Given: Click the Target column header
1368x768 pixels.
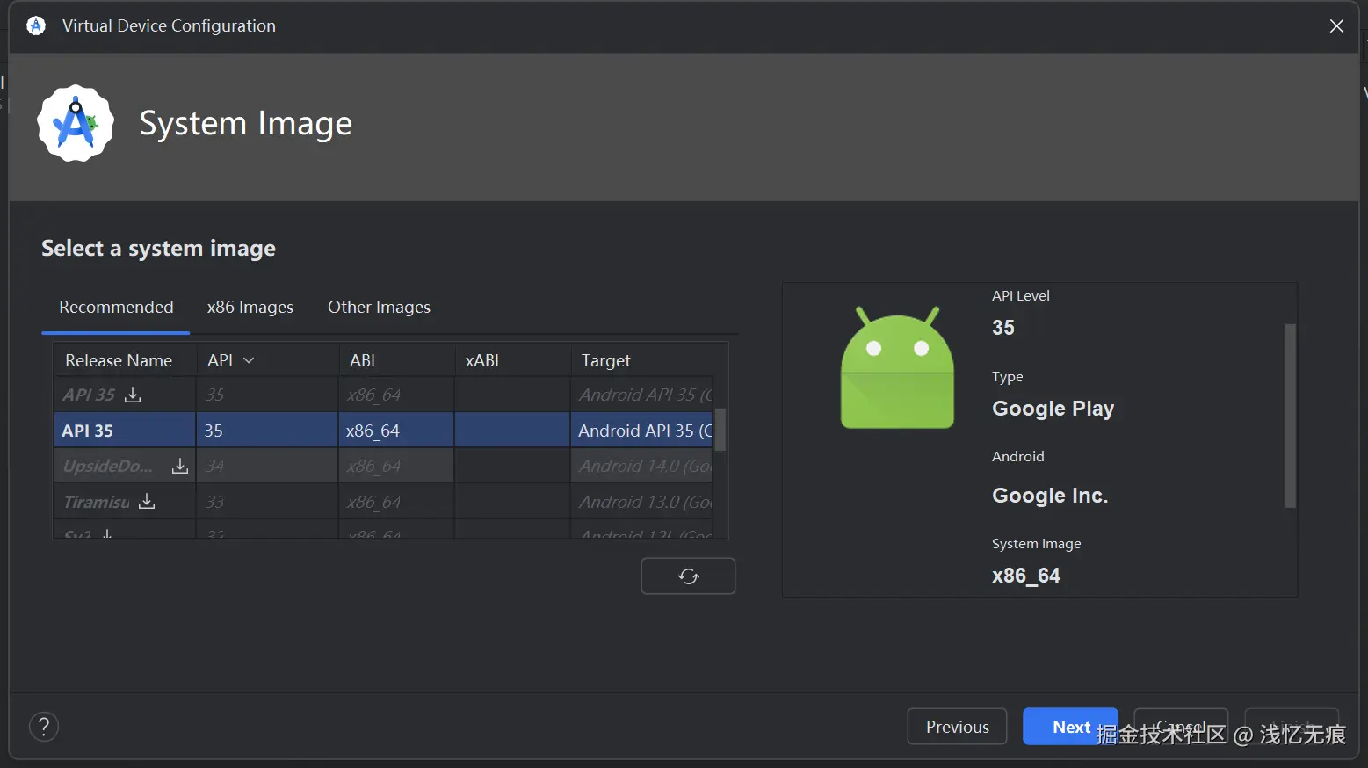Looking at the screenshot, I should [606, 360].
